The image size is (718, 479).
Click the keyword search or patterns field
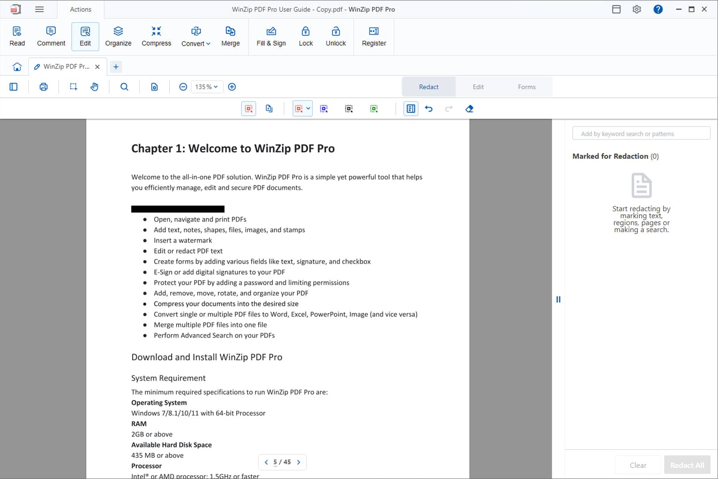(641, 133)
